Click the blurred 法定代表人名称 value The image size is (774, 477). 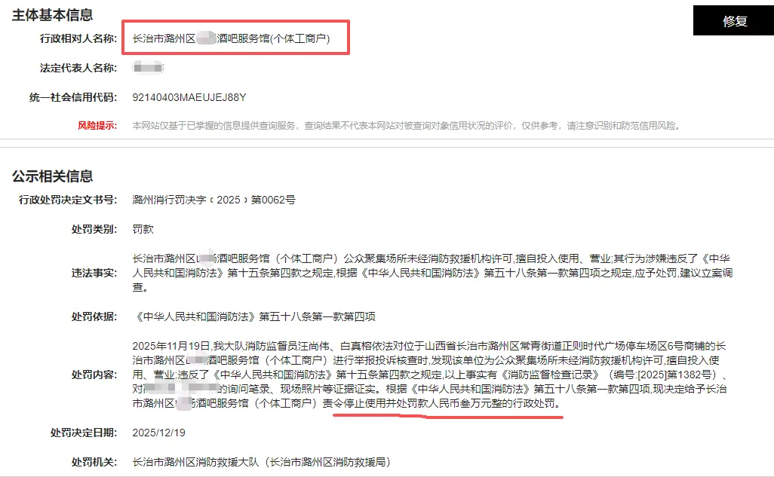pyautogui.click(x=148, y=68)
